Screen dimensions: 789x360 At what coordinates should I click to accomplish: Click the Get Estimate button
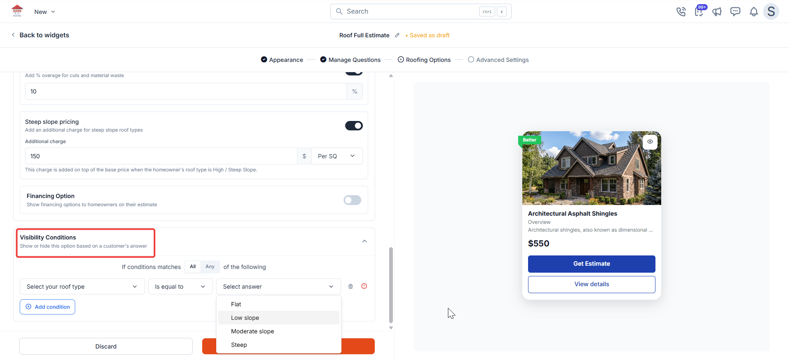click(x=592, y=264)
